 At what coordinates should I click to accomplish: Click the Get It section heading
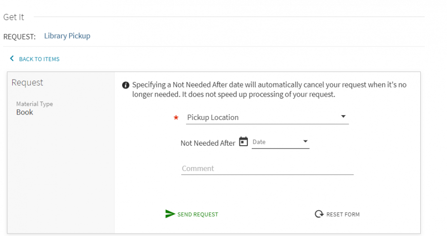point(14,17)
